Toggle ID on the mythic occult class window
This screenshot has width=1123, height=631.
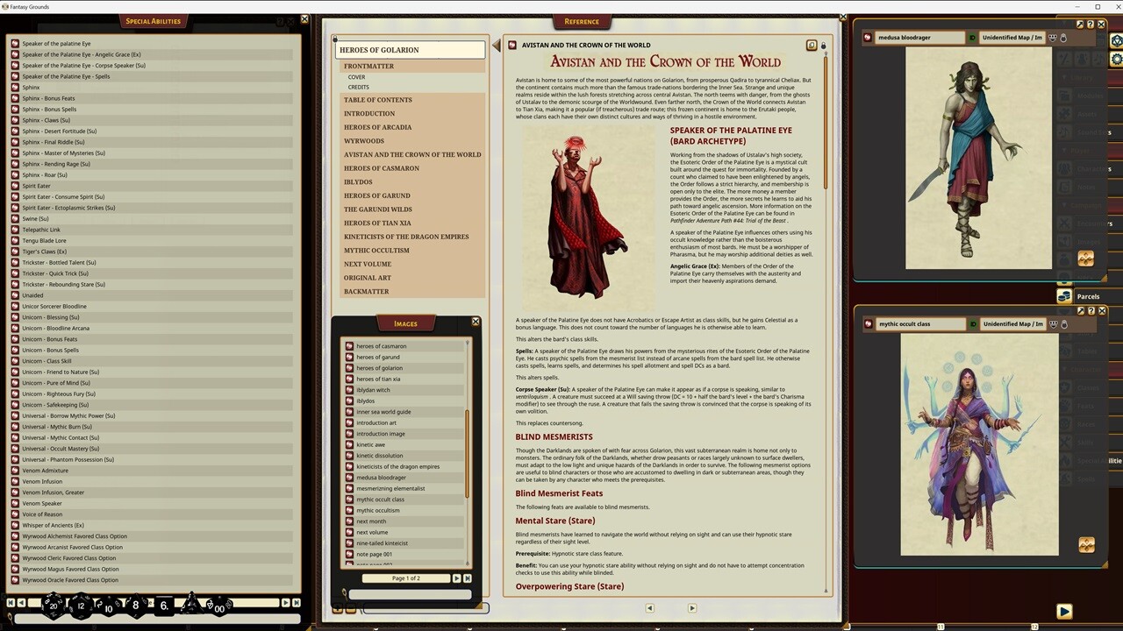point(972,323)
